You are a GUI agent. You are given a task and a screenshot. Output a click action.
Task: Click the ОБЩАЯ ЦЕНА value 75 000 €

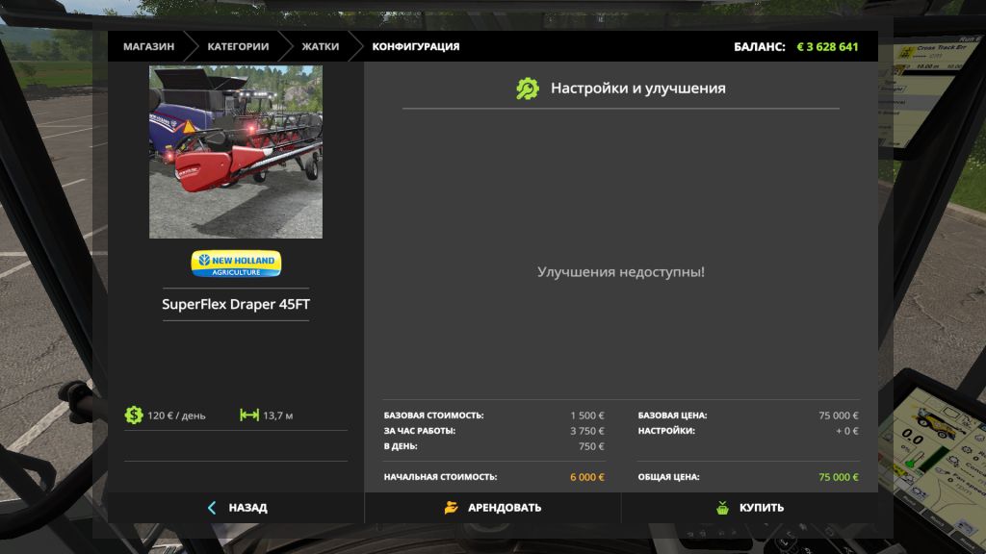point(838,477)
